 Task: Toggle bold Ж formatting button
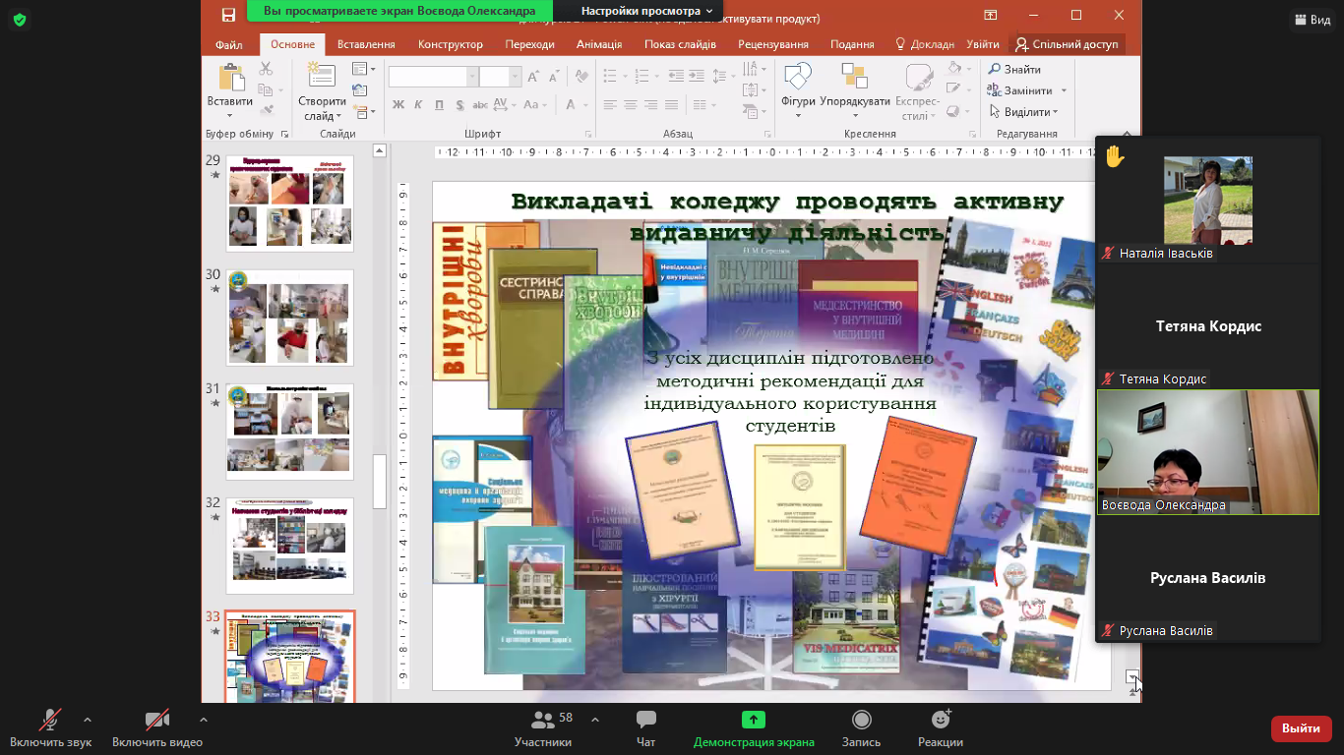398,105
